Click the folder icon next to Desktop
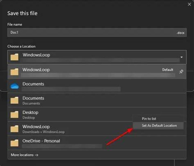 (x=15, y=115)
